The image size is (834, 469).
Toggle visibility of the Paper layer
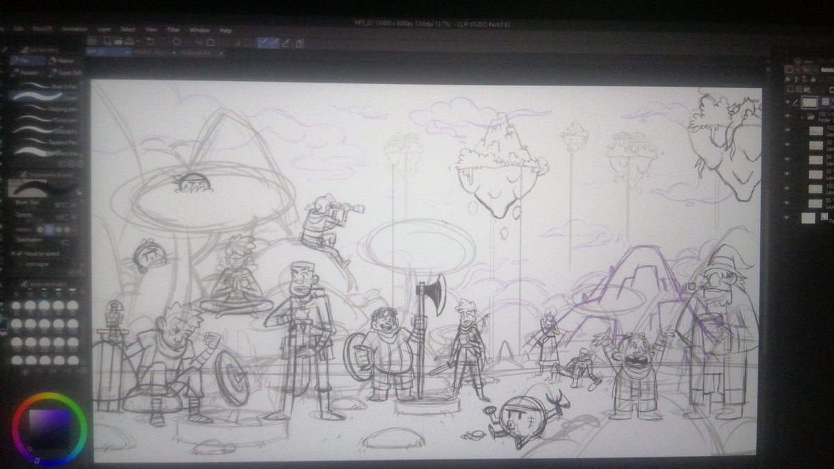coord(787,217)
